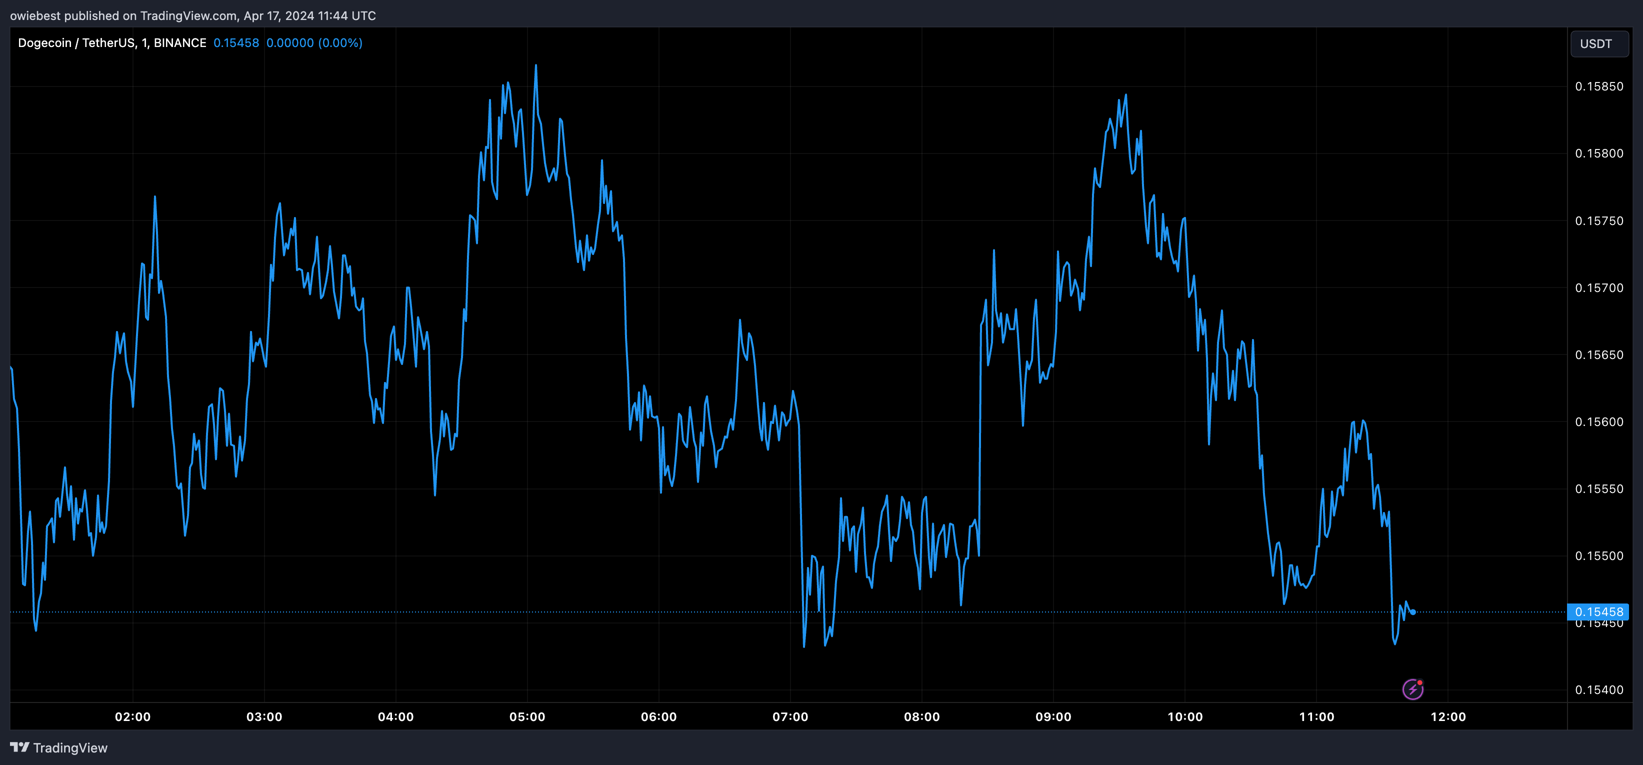This screenshot has height=765, width=1643.
Task: Click the 0.15600 price scale label
Action: (1599, 421)
